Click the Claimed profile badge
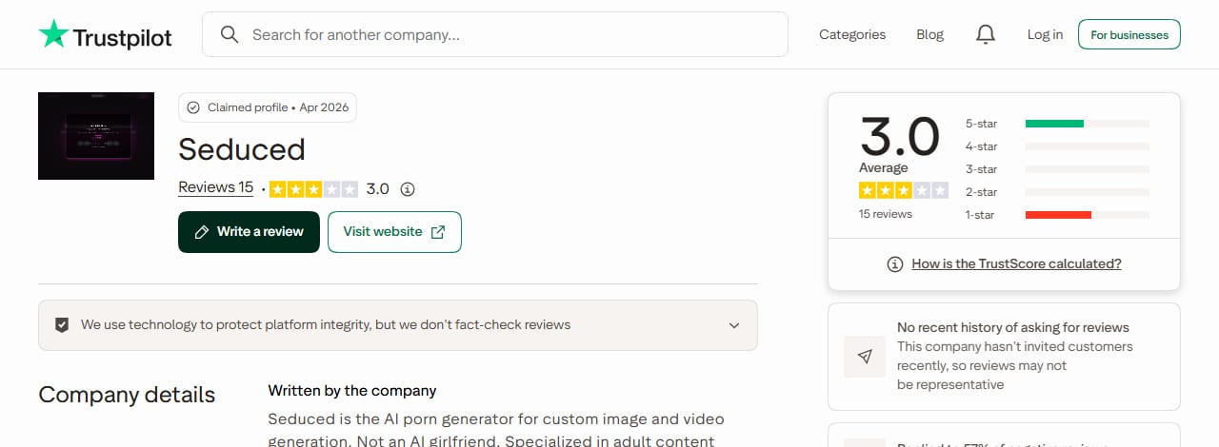 (268, 107)
